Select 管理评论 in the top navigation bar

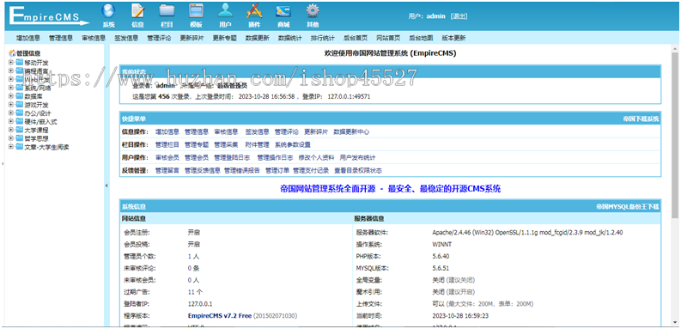(x=159, y=38)
